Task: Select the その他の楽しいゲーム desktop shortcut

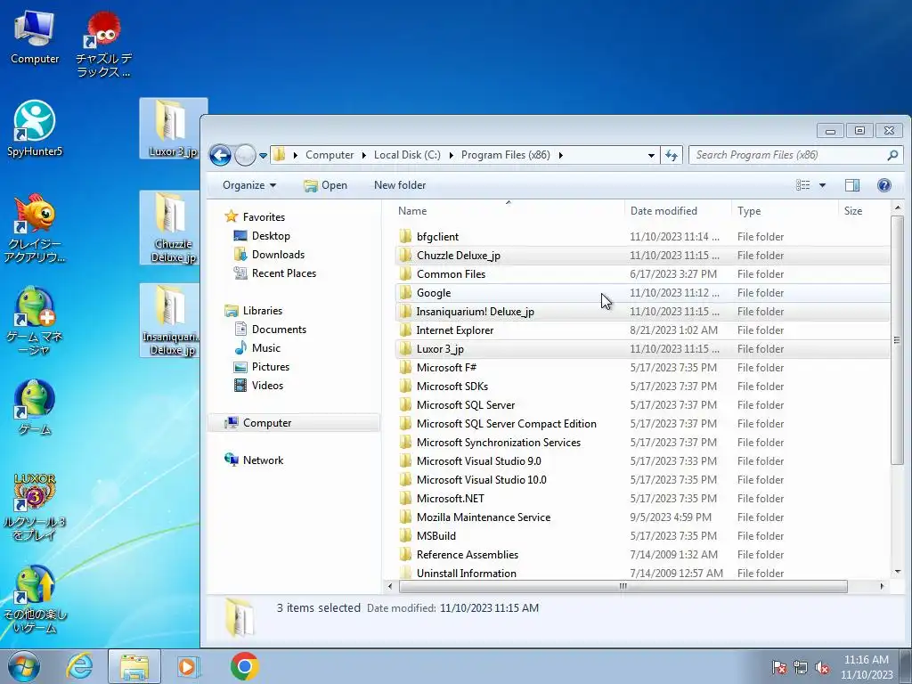Action: (35, 599)
